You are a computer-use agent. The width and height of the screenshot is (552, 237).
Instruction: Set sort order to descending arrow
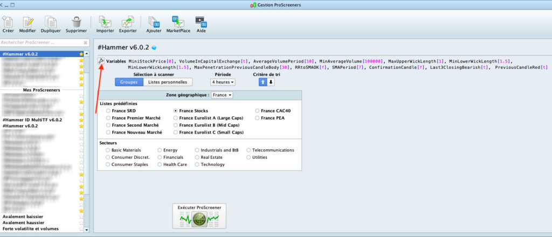coord(271,82)
